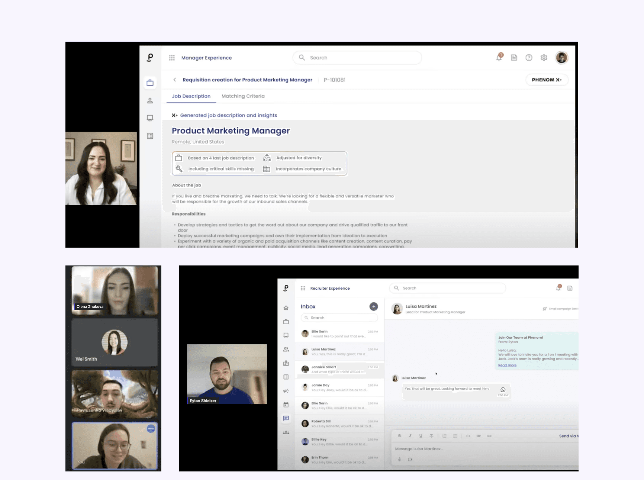The height and width of the screenshot is (480, 644).
Task: Open the team group icon in the Recruiter sidebar
Action: click(286, 432)
